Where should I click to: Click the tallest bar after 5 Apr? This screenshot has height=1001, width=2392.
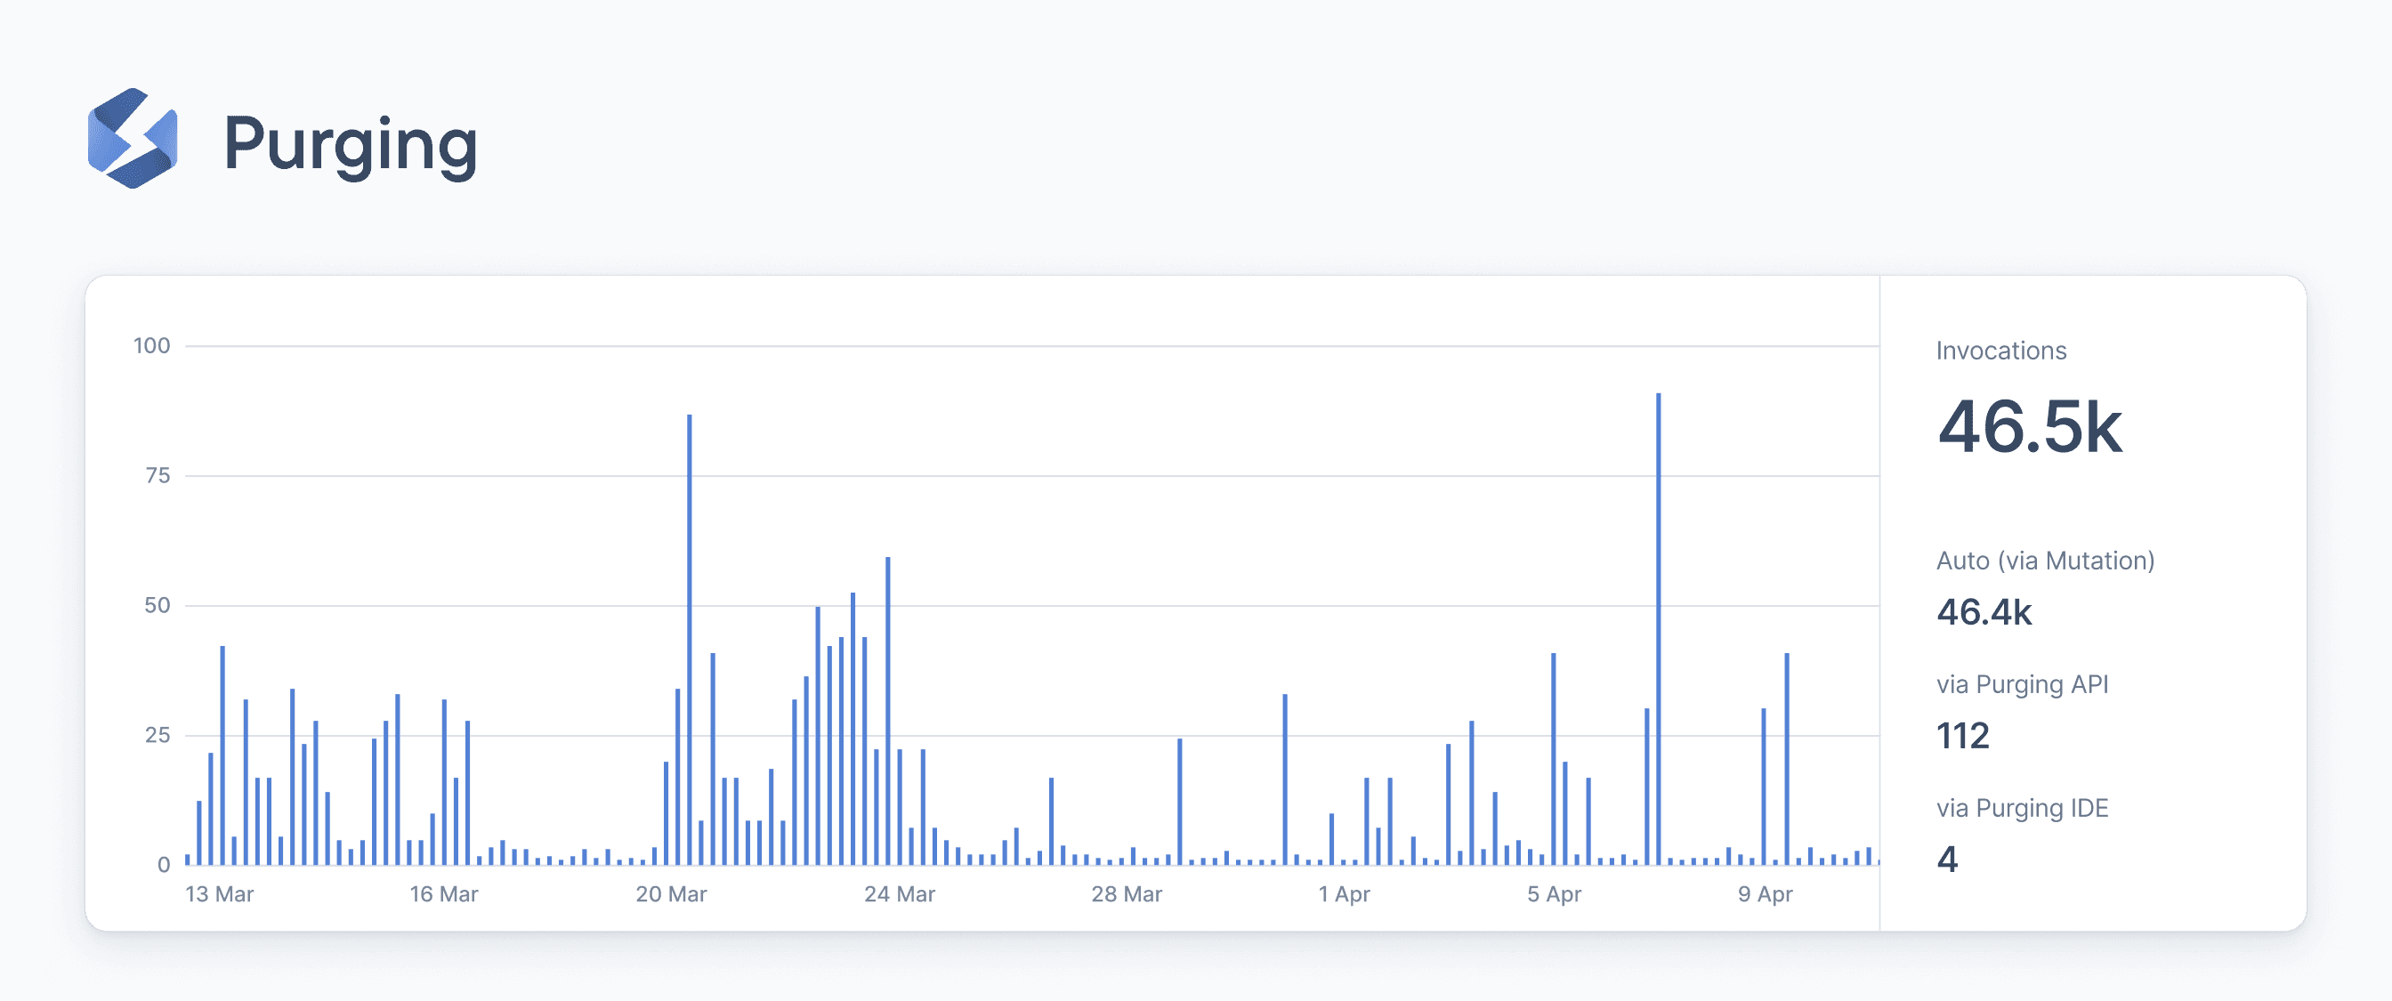click(1658, 632)
